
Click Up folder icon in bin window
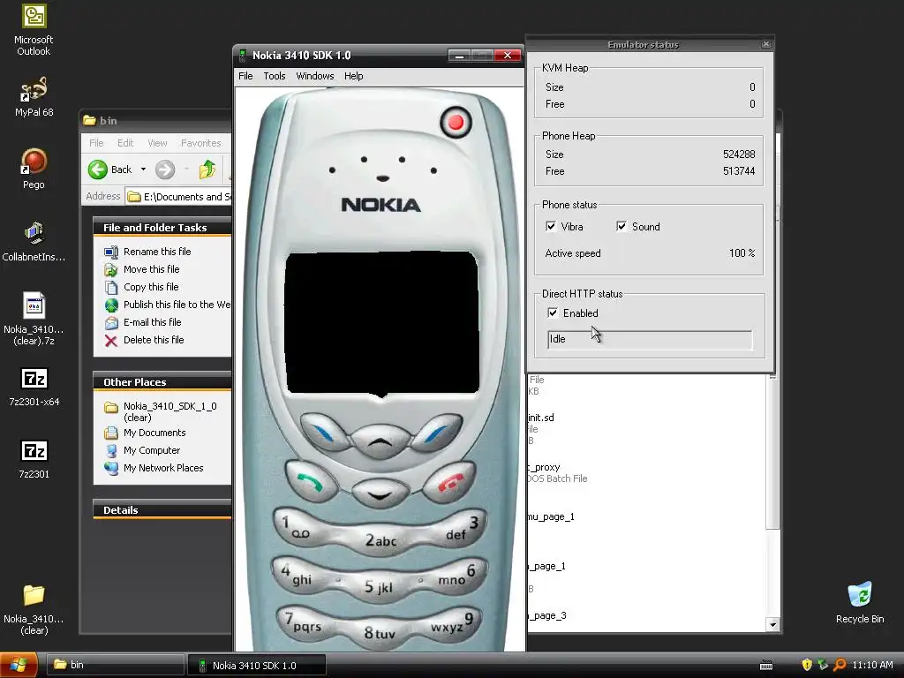207,169
